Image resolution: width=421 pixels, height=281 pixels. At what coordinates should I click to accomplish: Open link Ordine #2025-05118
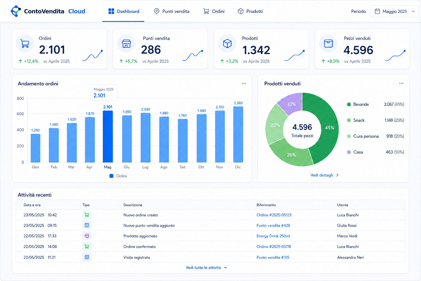pyautogui.click(x=274, y=246)
